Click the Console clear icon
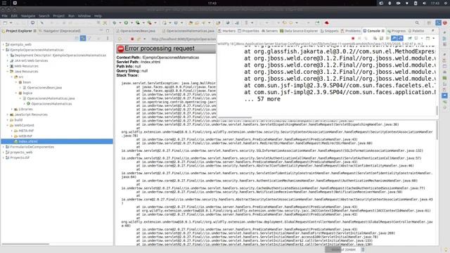Image resolution: width=450 pixels, height=253 pixels. pos(375,38)
